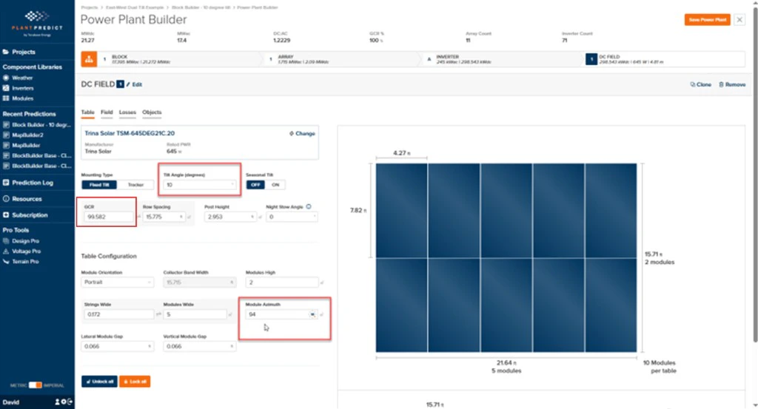
Task: Launch Voltage Pro tool
Action: 21,251
